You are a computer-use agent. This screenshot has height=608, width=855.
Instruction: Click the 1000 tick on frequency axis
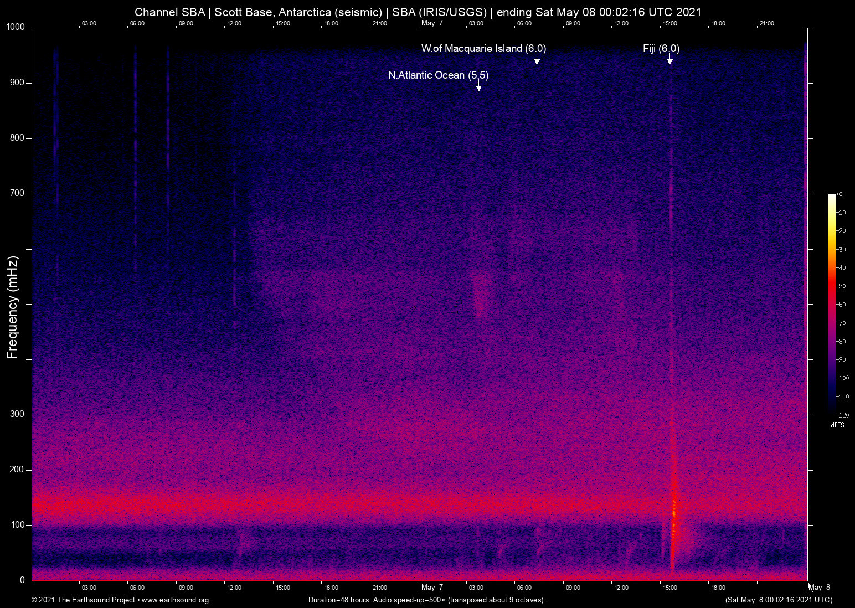[x=16, y=27]
